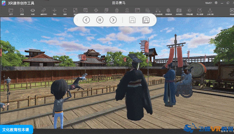Select the rotate tool icon

(65, 10)
